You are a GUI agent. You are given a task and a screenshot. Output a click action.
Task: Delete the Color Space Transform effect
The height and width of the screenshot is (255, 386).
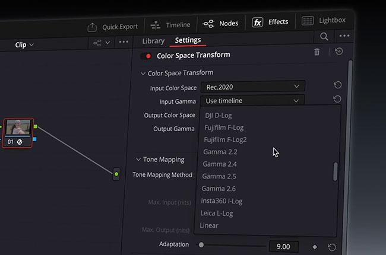click(317, 52)
